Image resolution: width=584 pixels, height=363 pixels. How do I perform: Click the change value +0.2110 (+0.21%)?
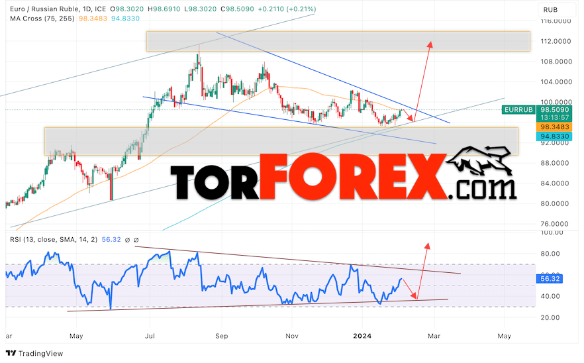point(287,9)
